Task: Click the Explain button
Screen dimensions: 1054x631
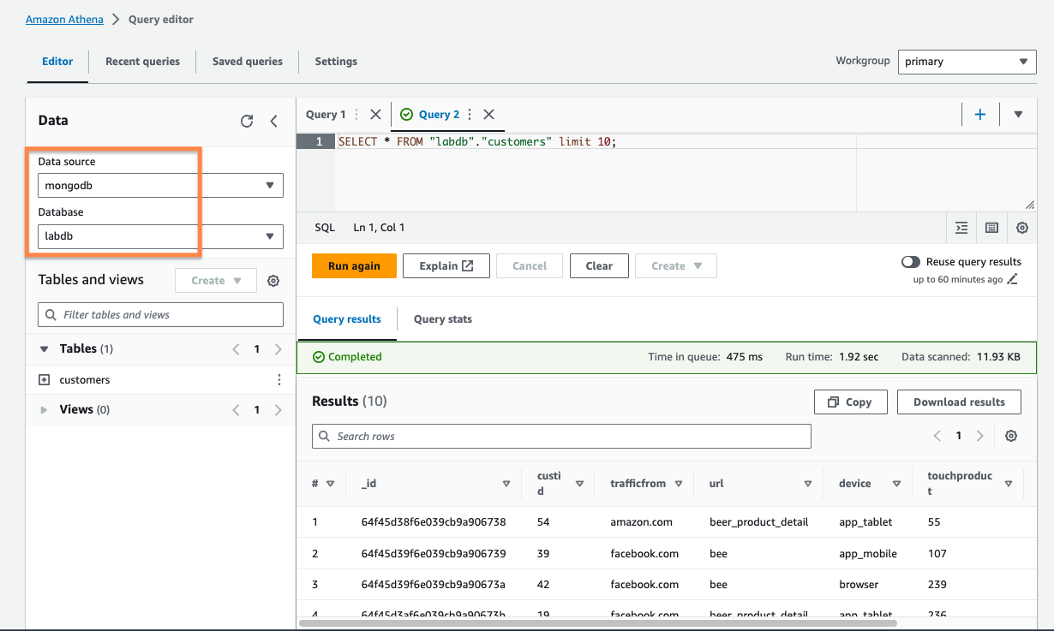Action: point(446,265)
